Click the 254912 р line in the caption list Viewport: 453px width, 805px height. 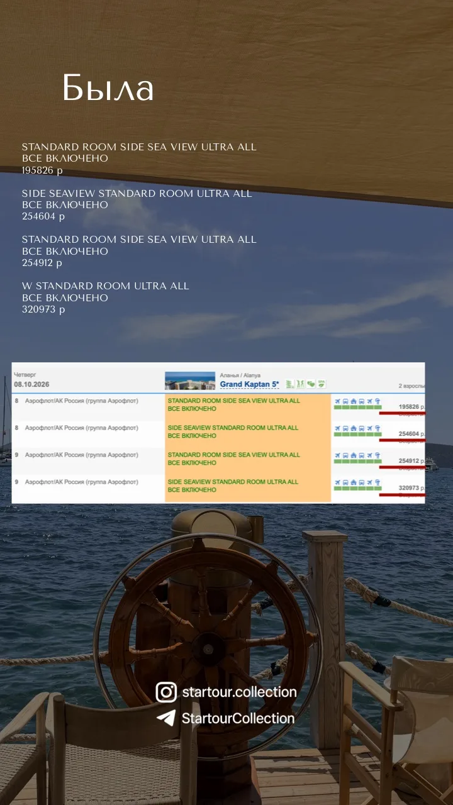pos(42,263)
